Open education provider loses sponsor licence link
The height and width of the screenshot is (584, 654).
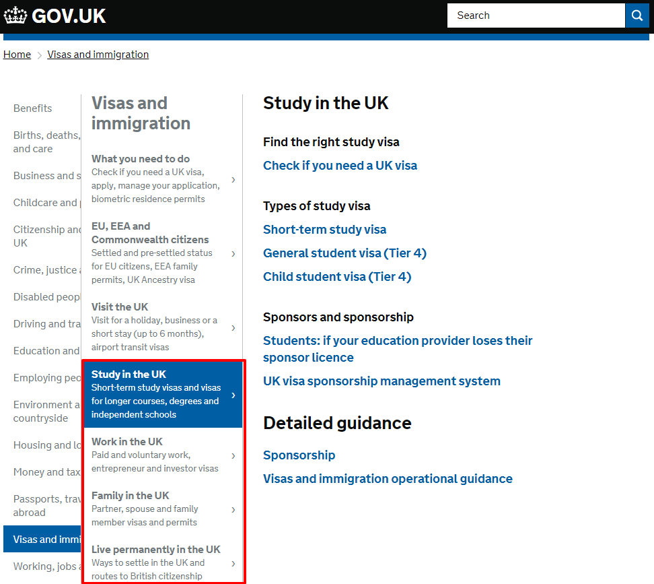pyautogui.click(x=398, y=349)
